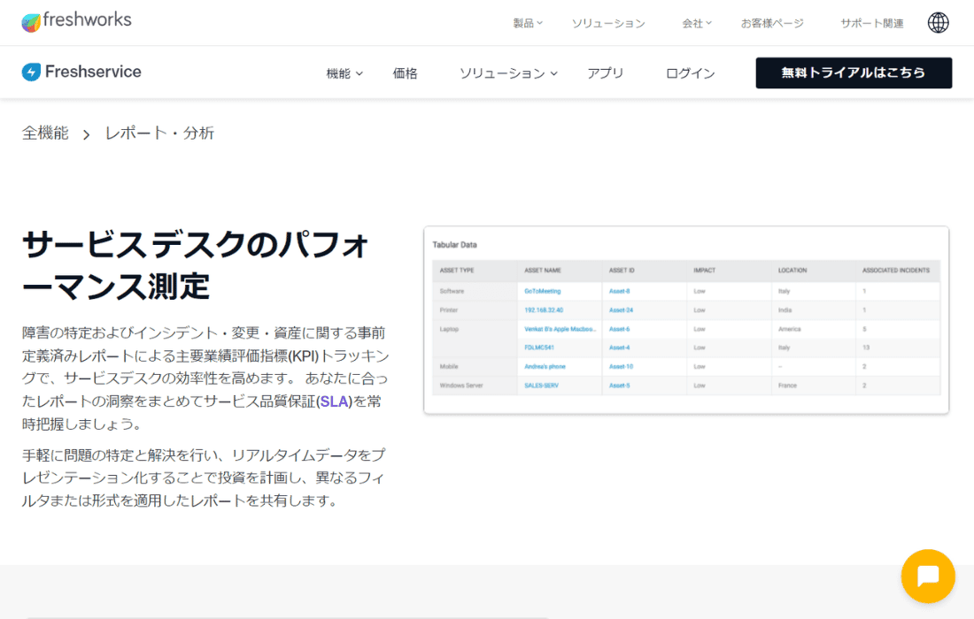Click the GoToMeeting asset name in table
Screen dimensions: 974x619
tap(542, 291)
